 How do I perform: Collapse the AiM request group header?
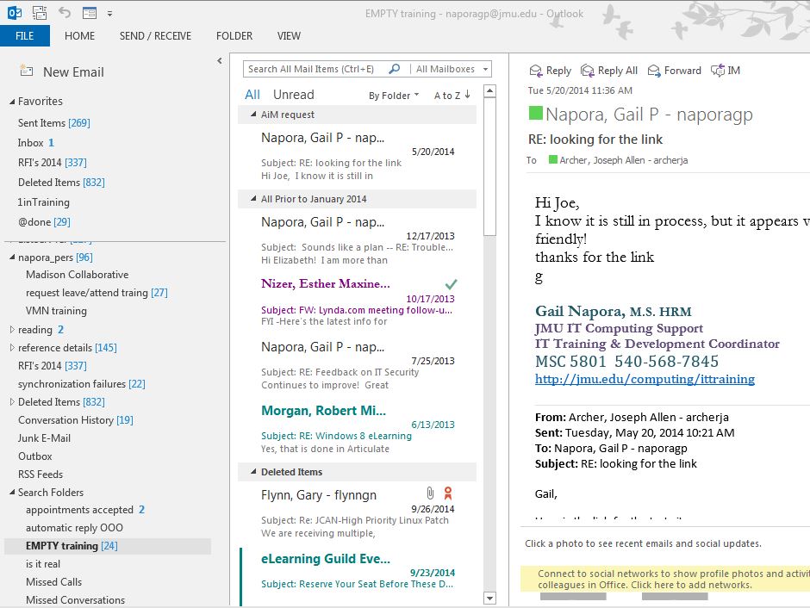(x=253, y=114)
